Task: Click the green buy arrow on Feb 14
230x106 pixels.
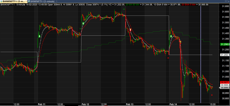Action: pos(171,36)
